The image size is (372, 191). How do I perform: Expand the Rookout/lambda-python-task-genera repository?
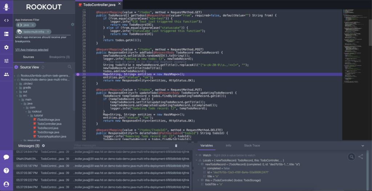point(15,76)
